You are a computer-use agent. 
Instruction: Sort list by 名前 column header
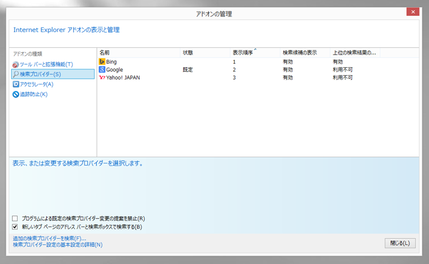[139, 53]
